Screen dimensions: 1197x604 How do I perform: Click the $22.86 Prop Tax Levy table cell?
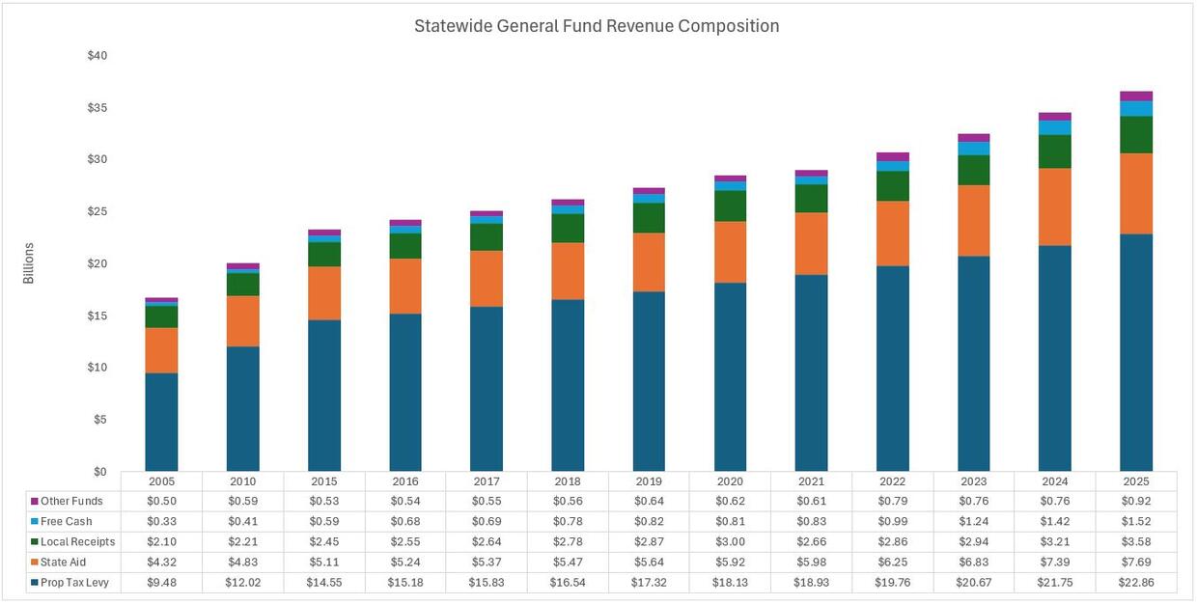point(1136,583)
